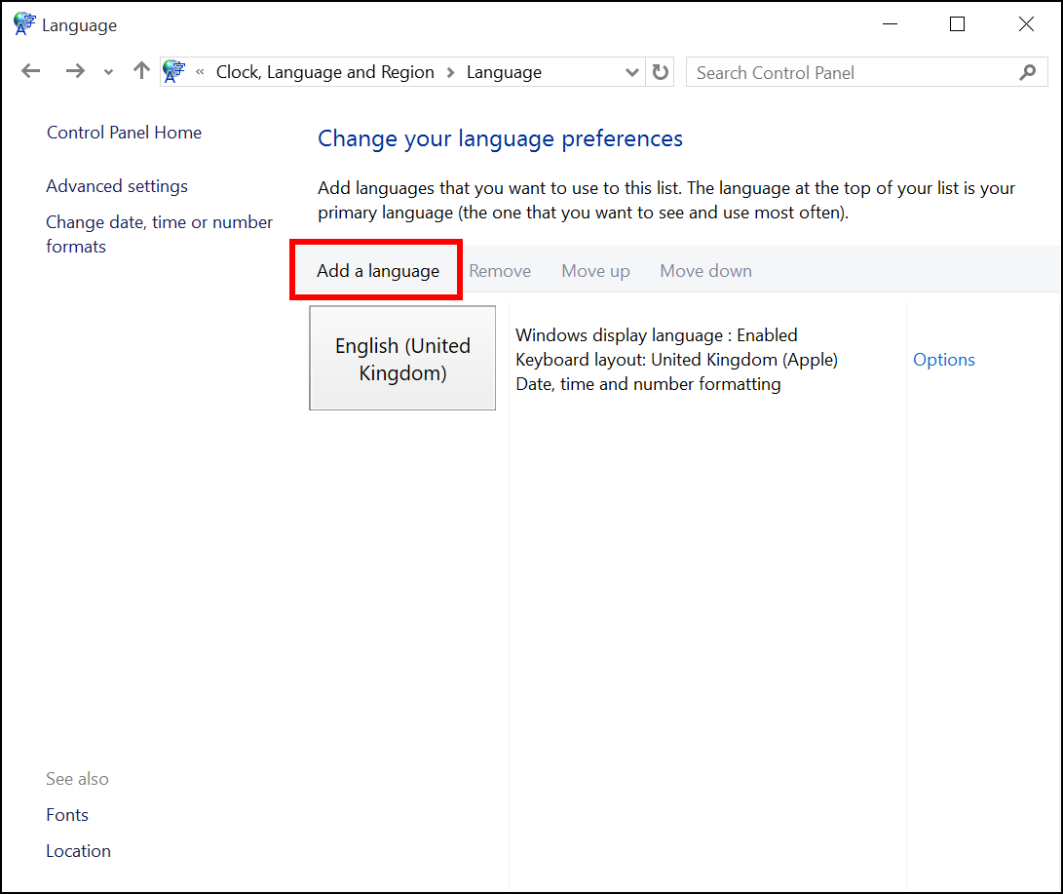Click the Back navigation arrow
The image size is (1063, 894).
coord(30,71)
